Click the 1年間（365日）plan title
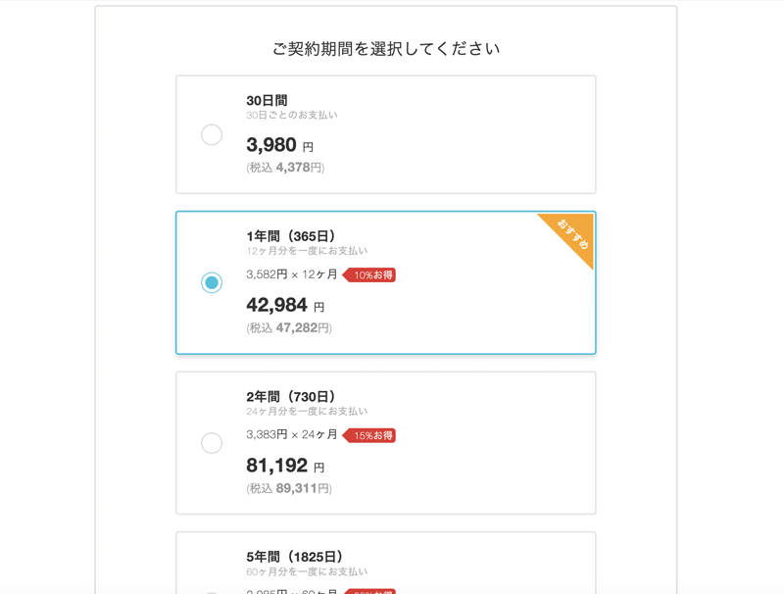The width and height of the screenshot is (784, 594). (x=291, y=236)
